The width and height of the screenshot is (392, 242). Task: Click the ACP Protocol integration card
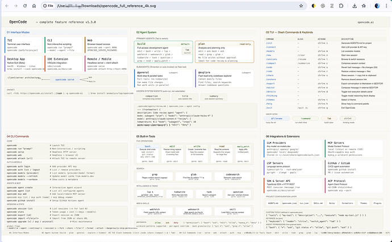(x=354, y=186)
